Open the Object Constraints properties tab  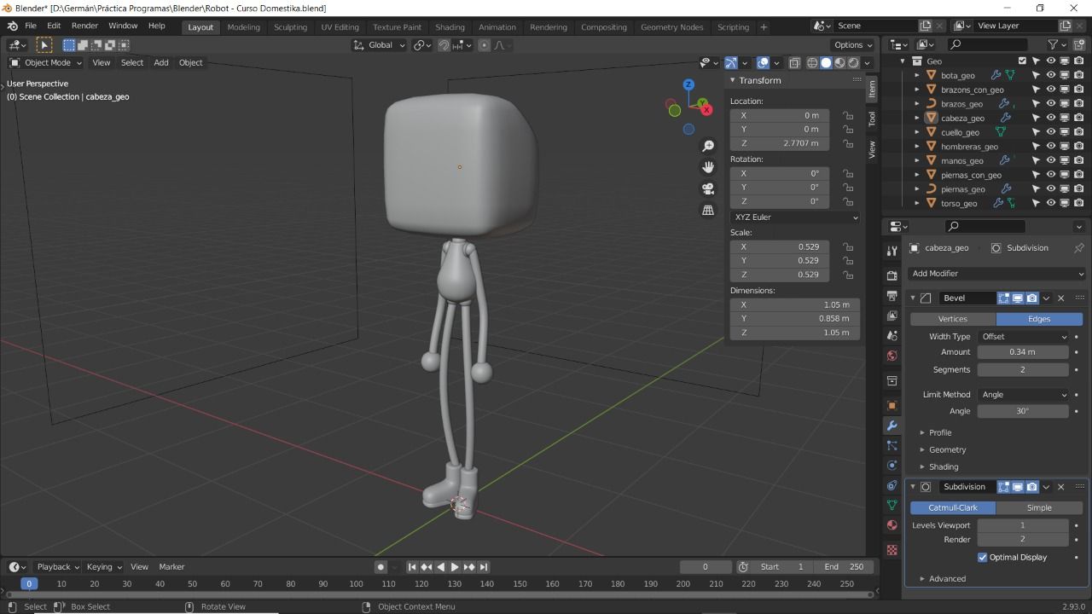coord(892,485)
